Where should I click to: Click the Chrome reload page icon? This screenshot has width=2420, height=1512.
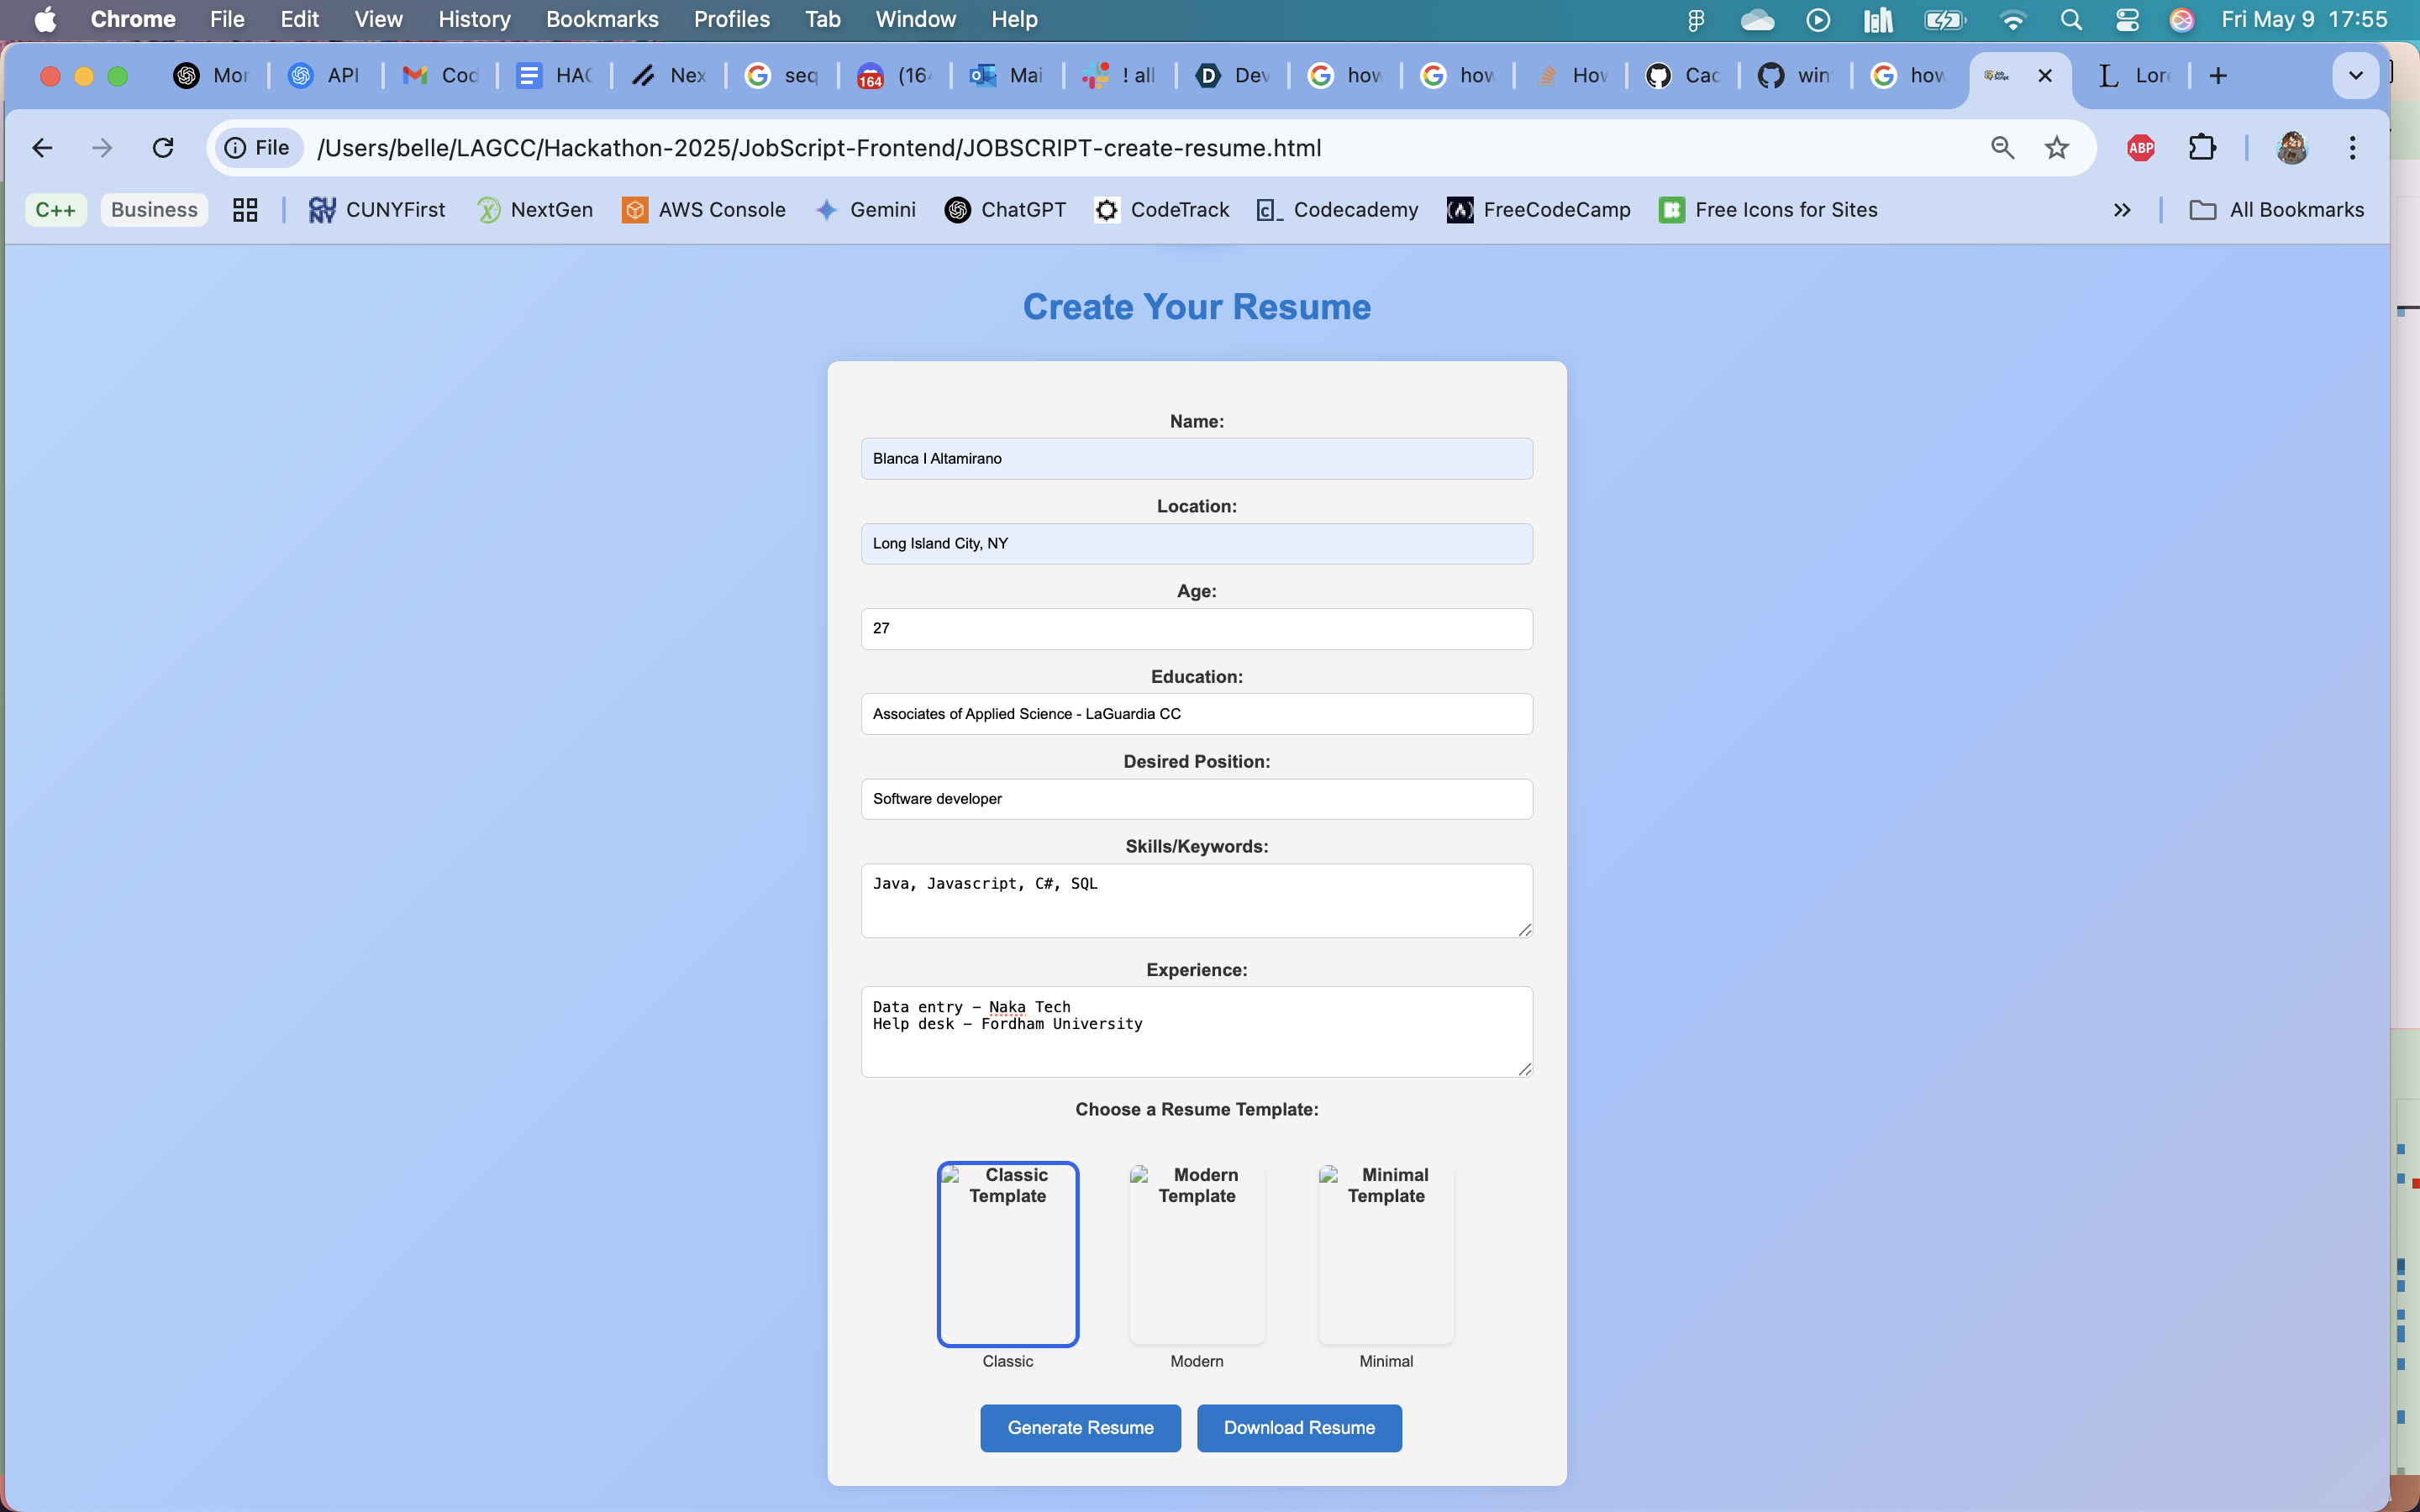[x=163, y=148]
